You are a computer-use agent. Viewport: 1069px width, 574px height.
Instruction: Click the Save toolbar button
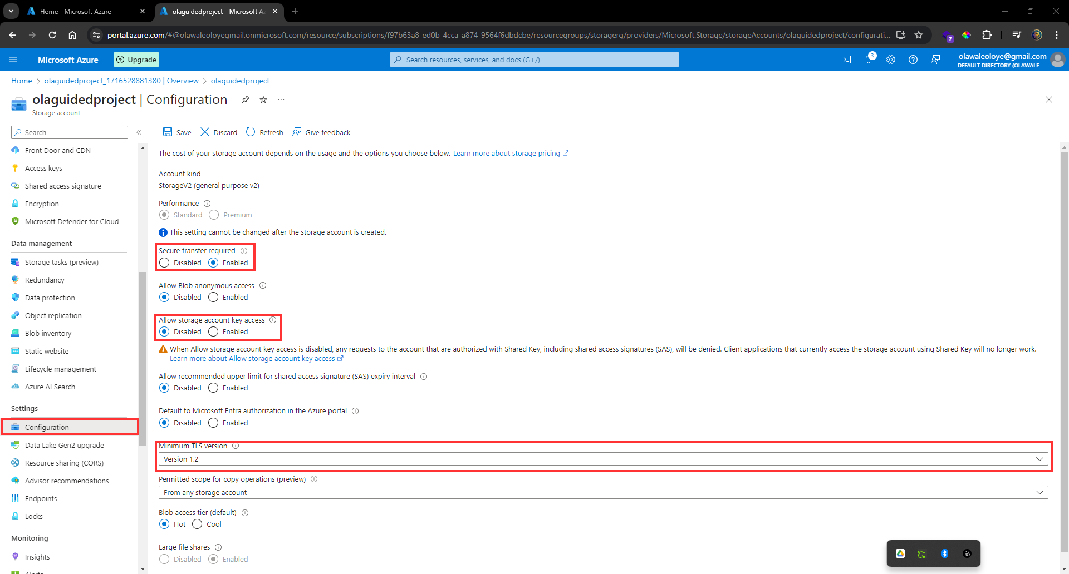[177, 132]
